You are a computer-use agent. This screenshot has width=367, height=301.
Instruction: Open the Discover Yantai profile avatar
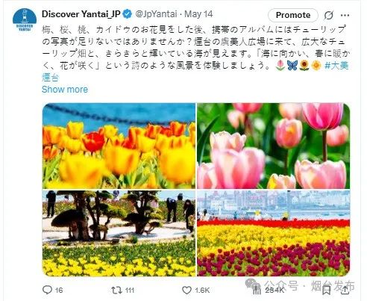coord(25,20)
